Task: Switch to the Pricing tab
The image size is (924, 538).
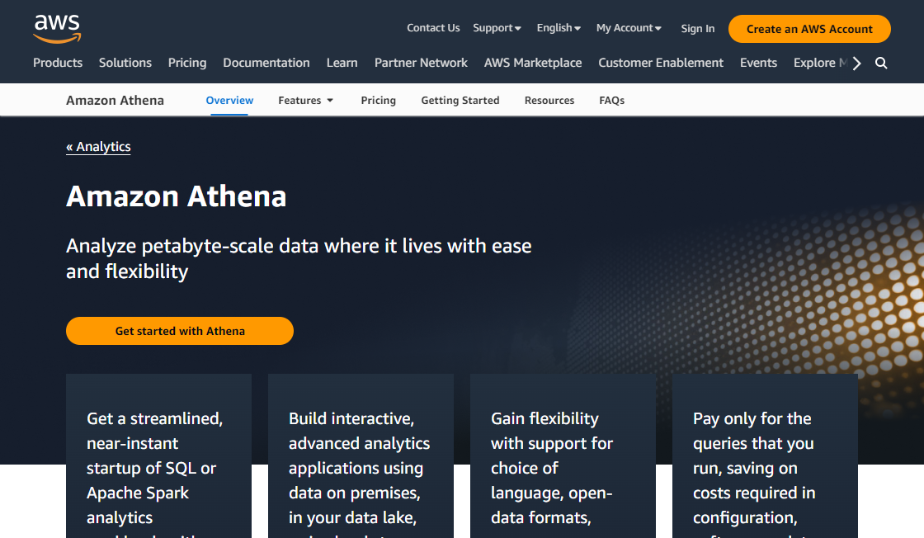Action: [378, 100]
